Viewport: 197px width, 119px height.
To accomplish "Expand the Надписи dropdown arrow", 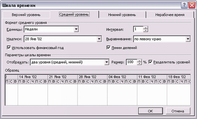I will [99, 39].
